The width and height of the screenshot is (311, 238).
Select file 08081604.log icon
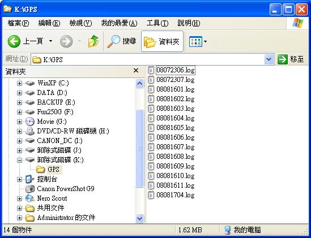tap(151, 118)
